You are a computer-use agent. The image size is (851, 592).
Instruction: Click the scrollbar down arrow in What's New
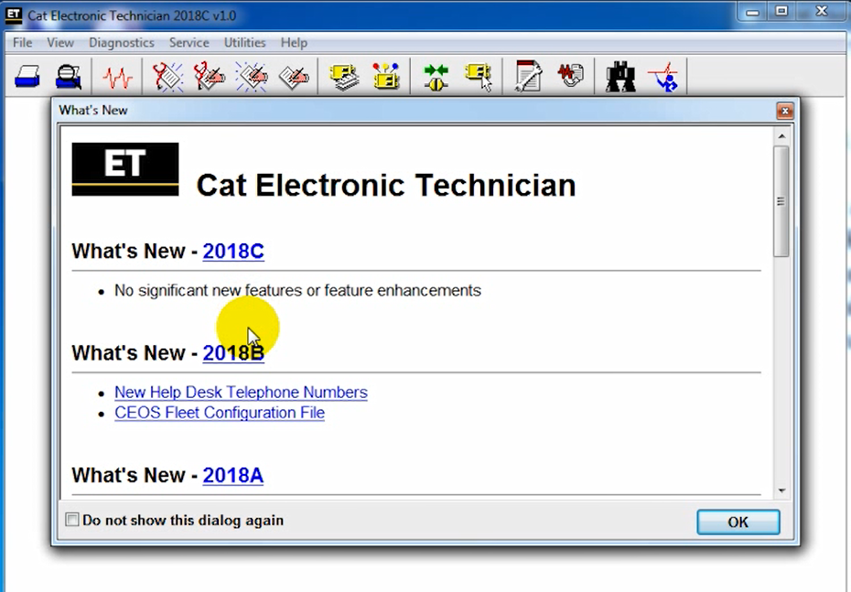(x=781, y=490)
